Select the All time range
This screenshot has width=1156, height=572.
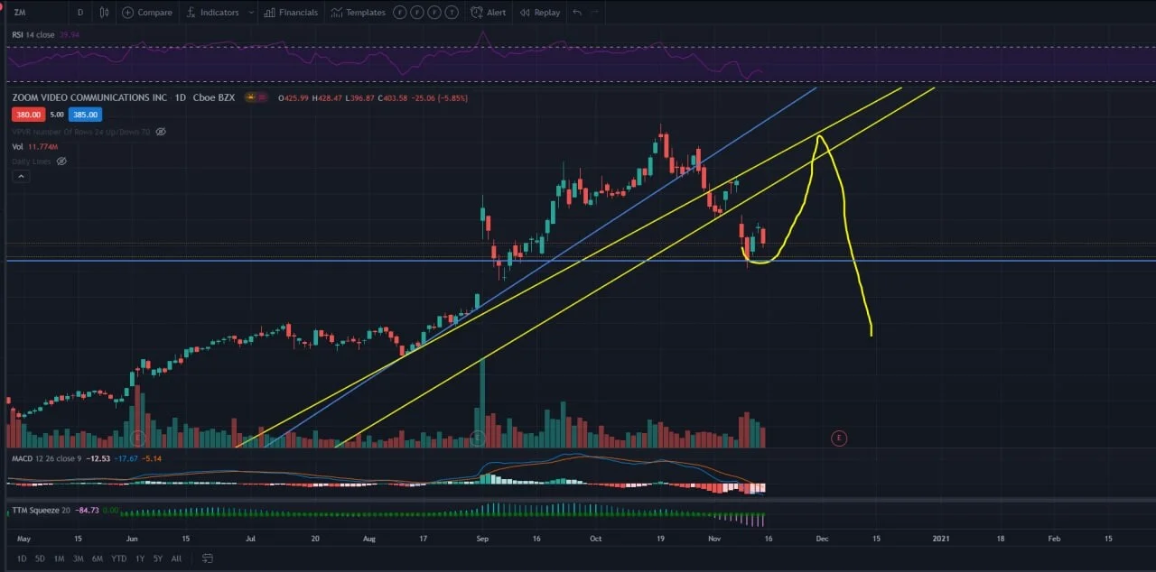[x=176, y=558]
